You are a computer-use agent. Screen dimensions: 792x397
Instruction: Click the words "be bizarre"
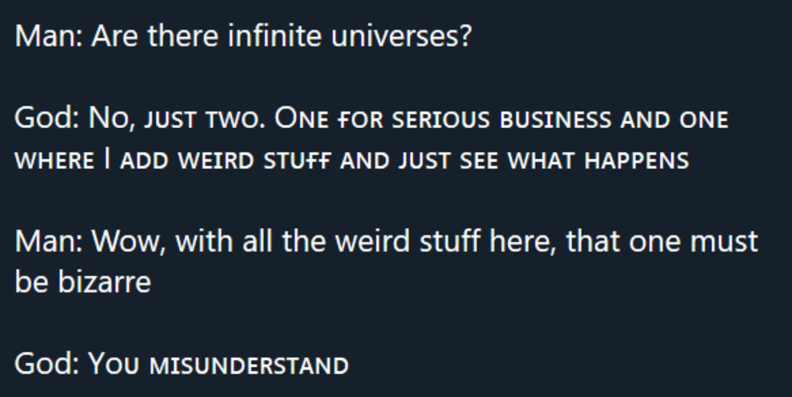pyautogui.click(x=82, y=282)
